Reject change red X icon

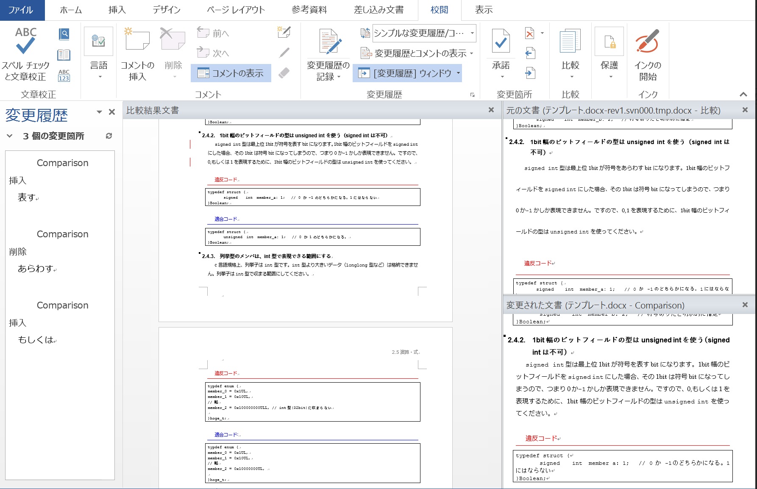click(x=530, y=33)
